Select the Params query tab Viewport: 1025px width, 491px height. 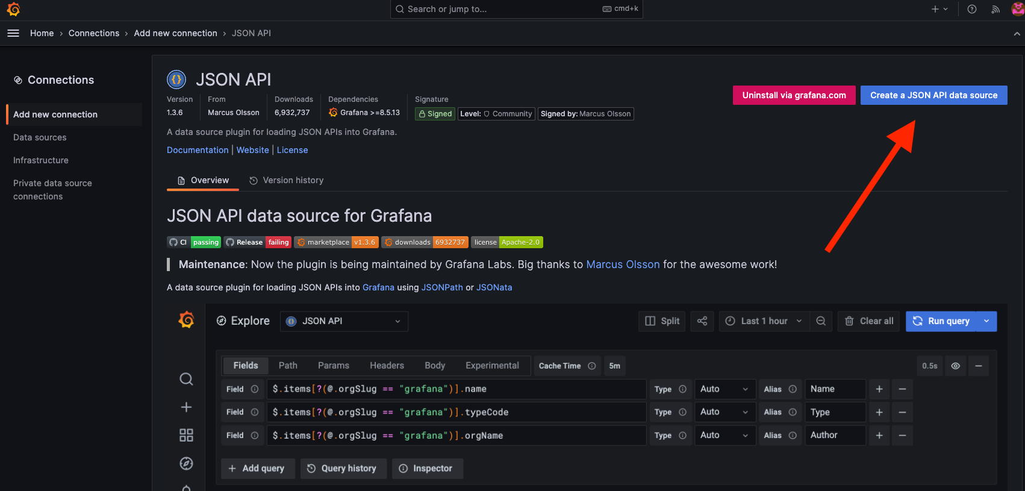pyautogui.click(x=334, y=366)
